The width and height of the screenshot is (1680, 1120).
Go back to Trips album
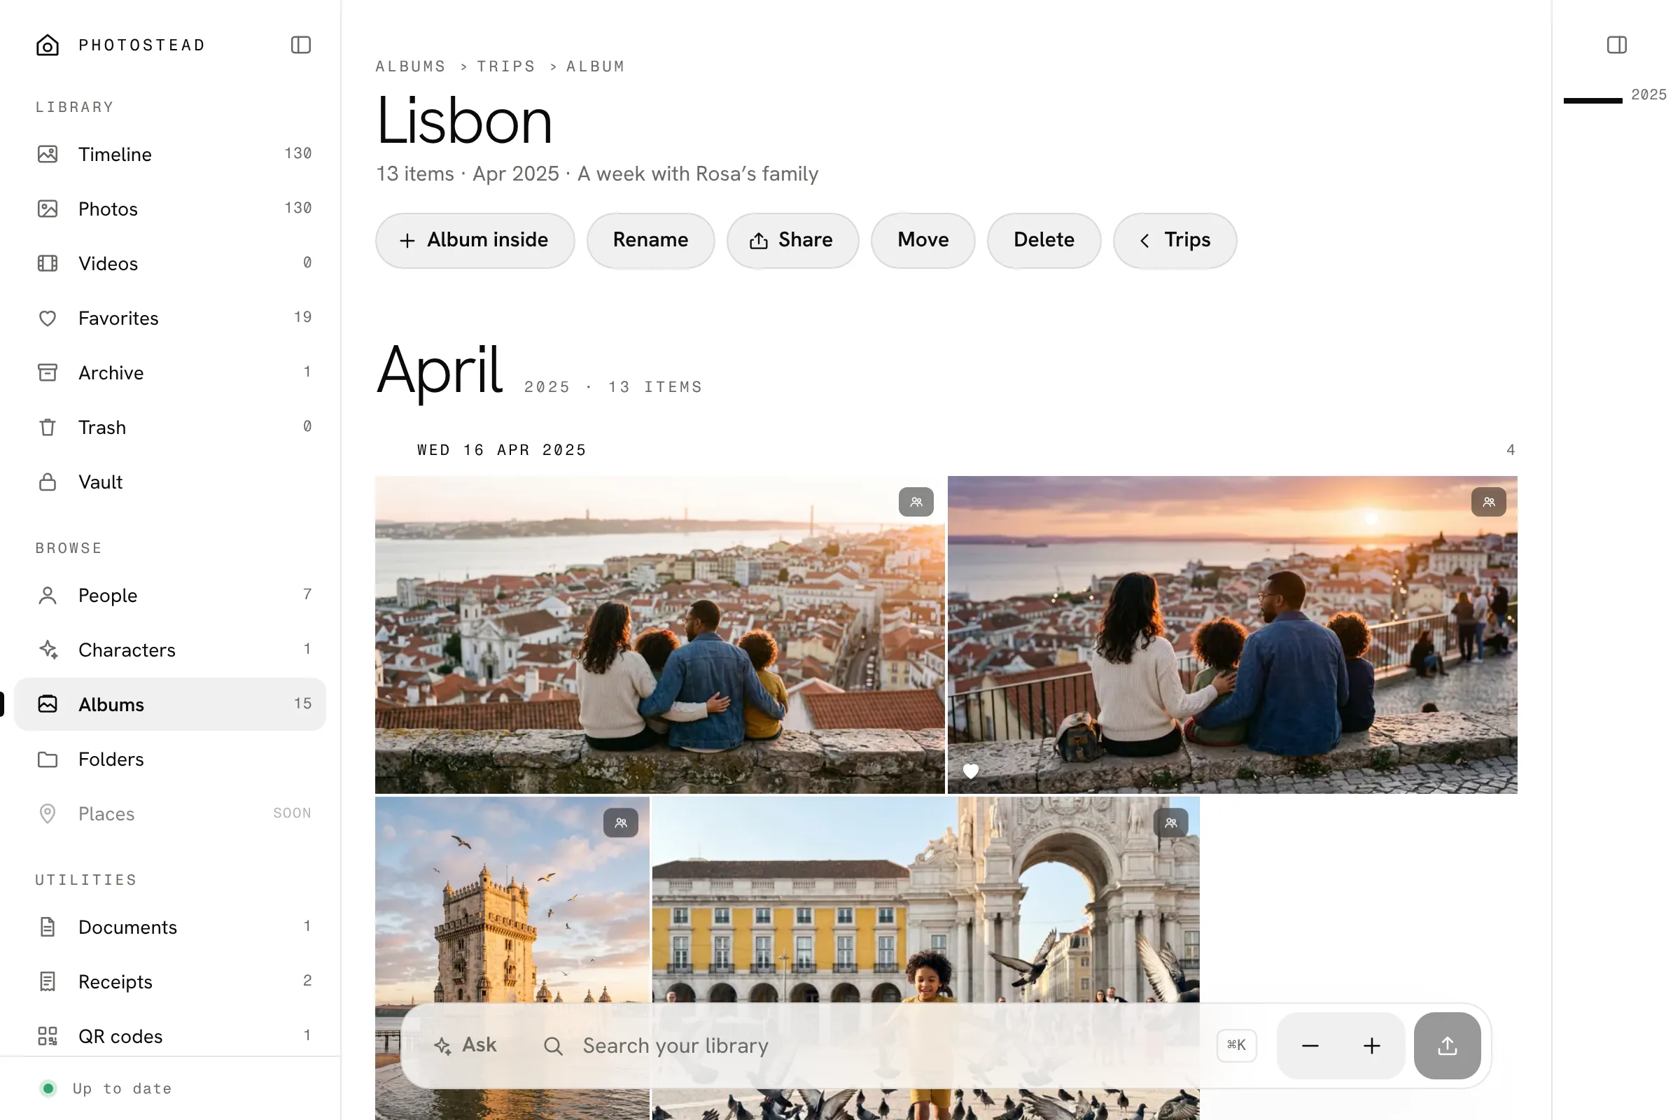coord(1175,241)
